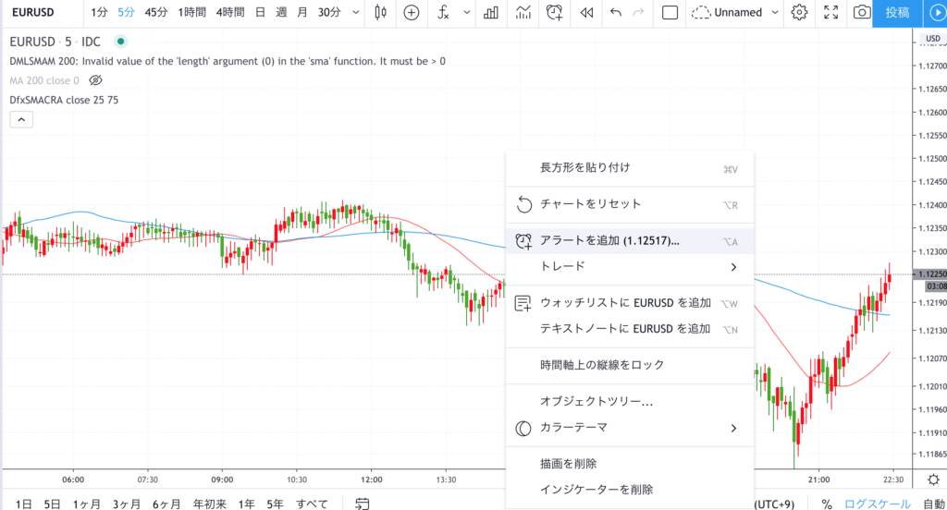Select アラートを追加 (1.12517) menu item
This screenshot has height=510, width=947.
coord(609,240)
